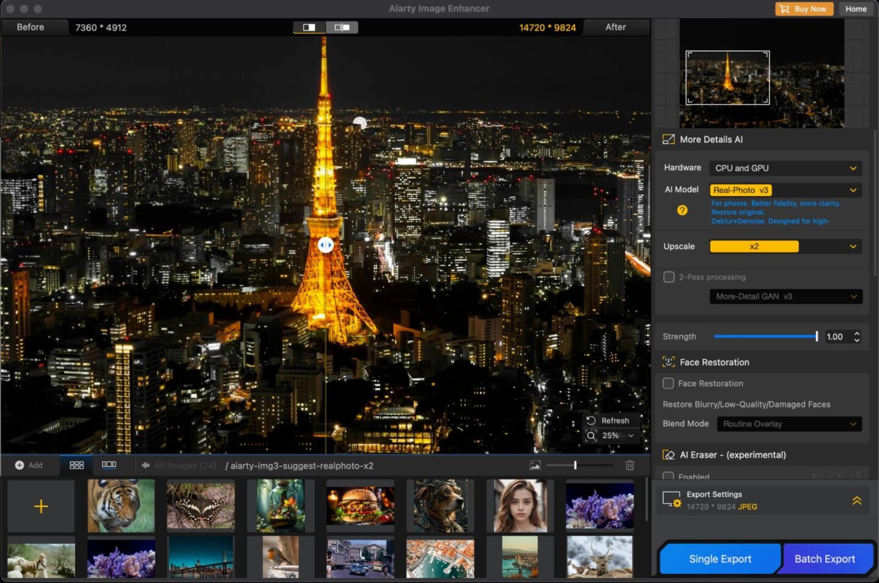
Task: Open the Blend Mode Routine Overlay dropdown
Action: (789, 423)
